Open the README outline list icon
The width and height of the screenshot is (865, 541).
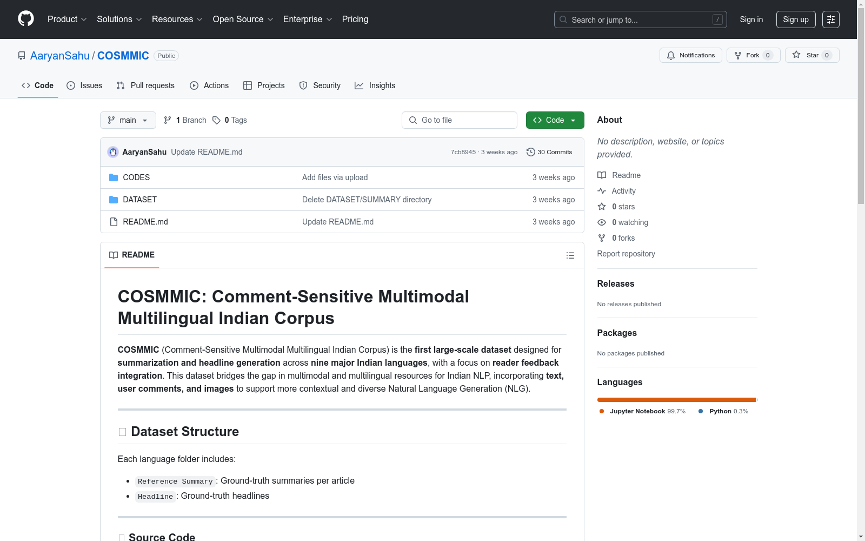570,255
